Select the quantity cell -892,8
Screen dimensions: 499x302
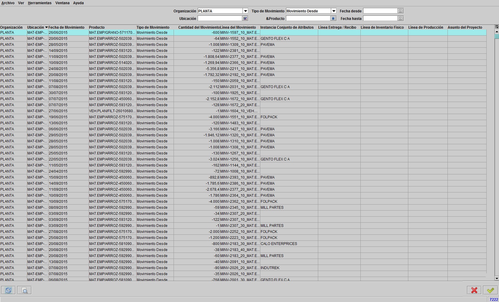[197, 177]
